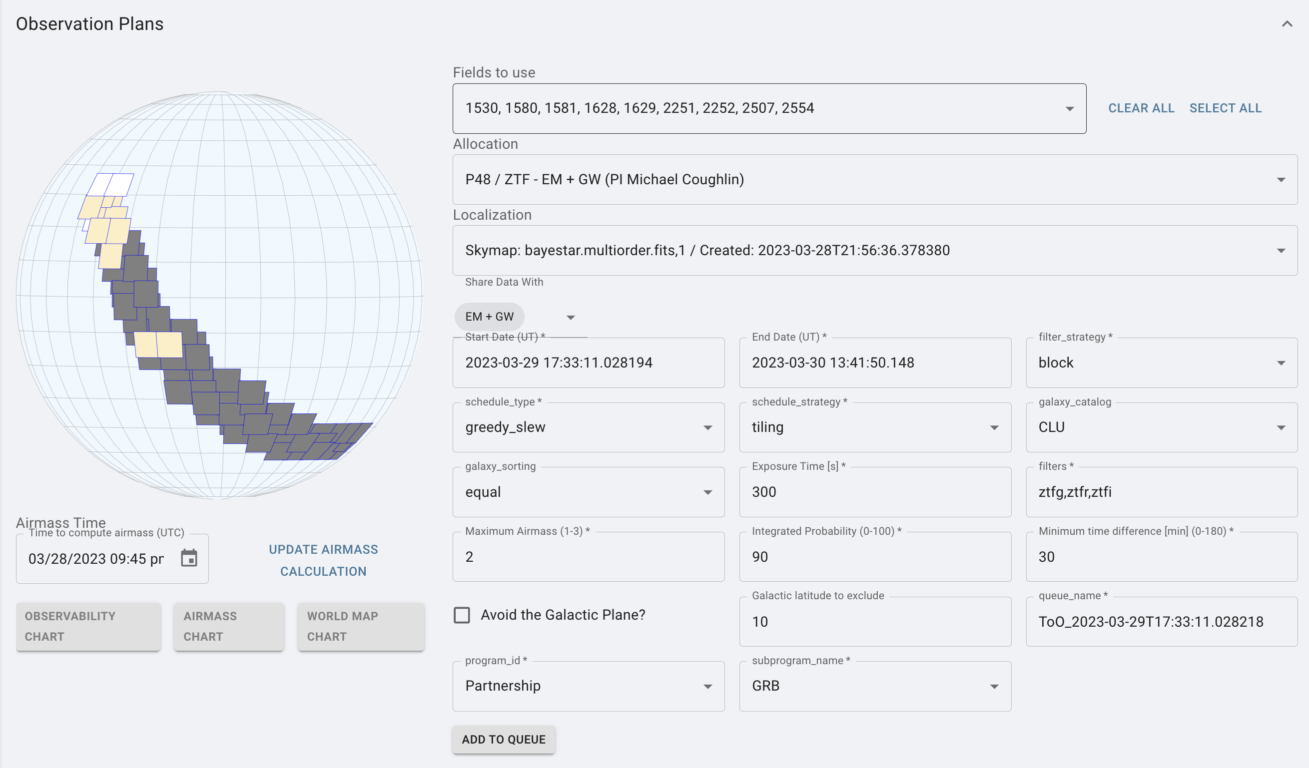Click the Exposure Time input field
The image size is (1309, 768).
click(x=874, y=492)
